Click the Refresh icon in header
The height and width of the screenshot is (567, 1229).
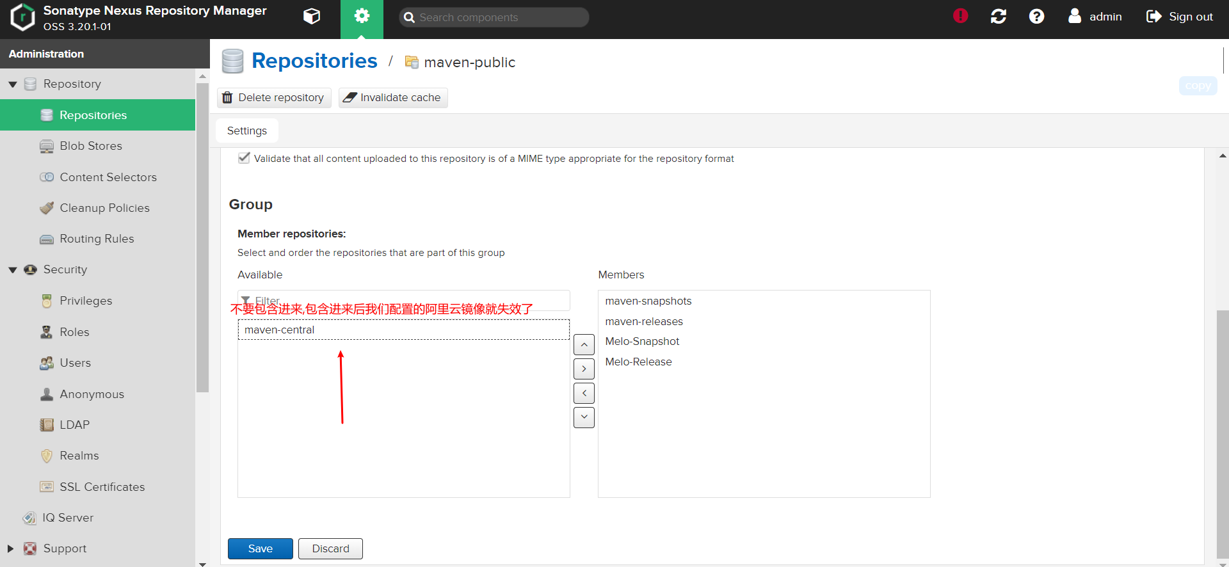pyautogui.click(x=999, y=17)
